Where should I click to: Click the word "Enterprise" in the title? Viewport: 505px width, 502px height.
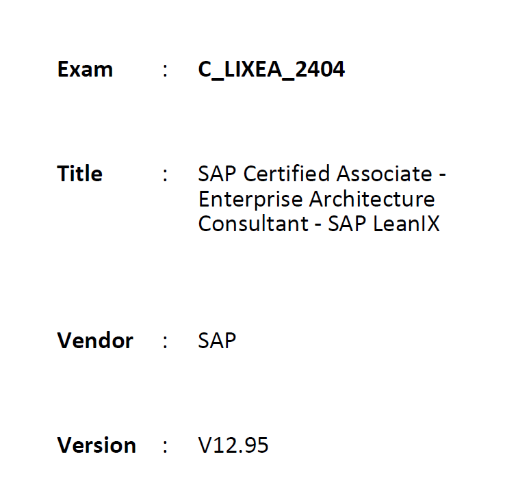250,200
